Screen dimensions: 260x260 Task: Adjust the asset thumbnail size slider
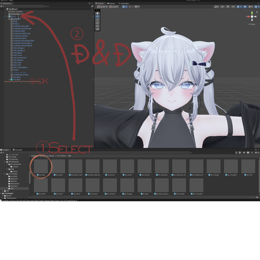pos(254,198)
